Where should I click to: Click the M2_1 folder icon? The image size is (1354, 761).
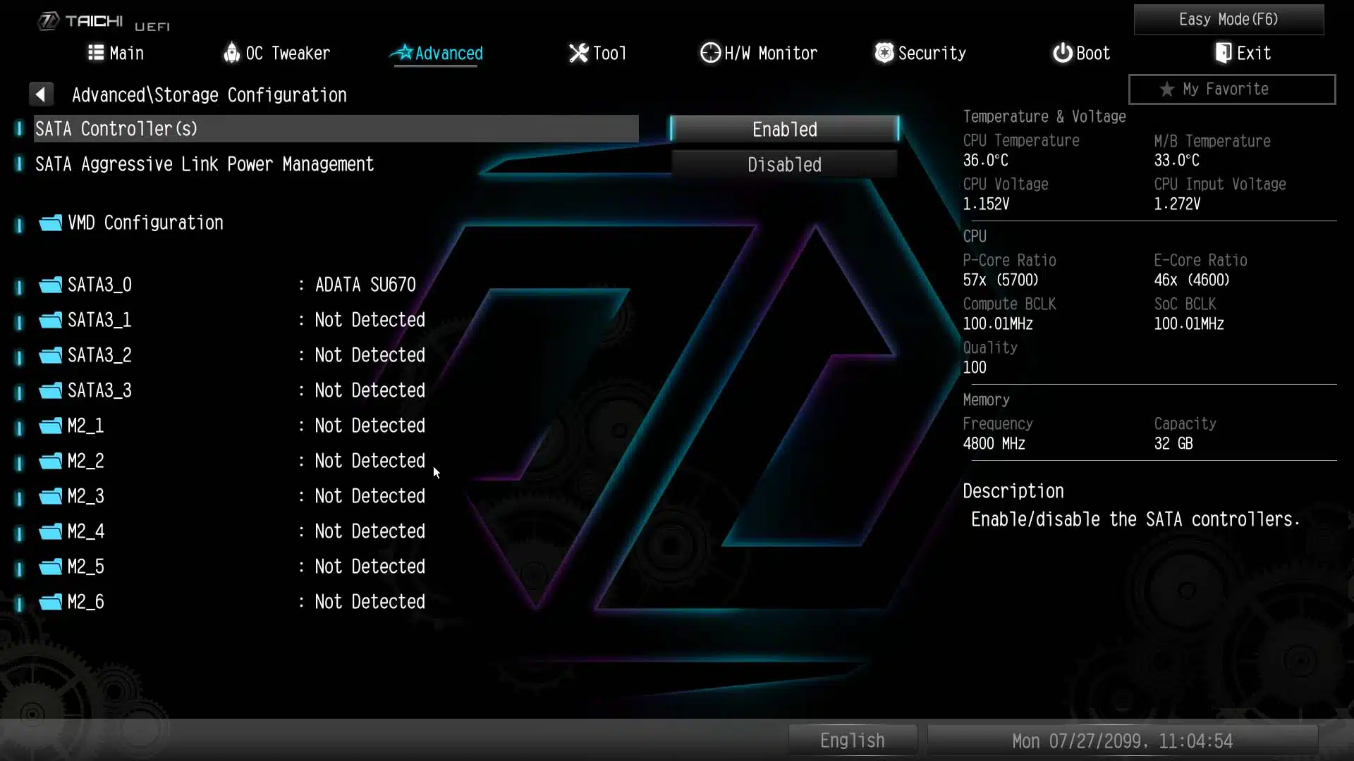[50, 426]
